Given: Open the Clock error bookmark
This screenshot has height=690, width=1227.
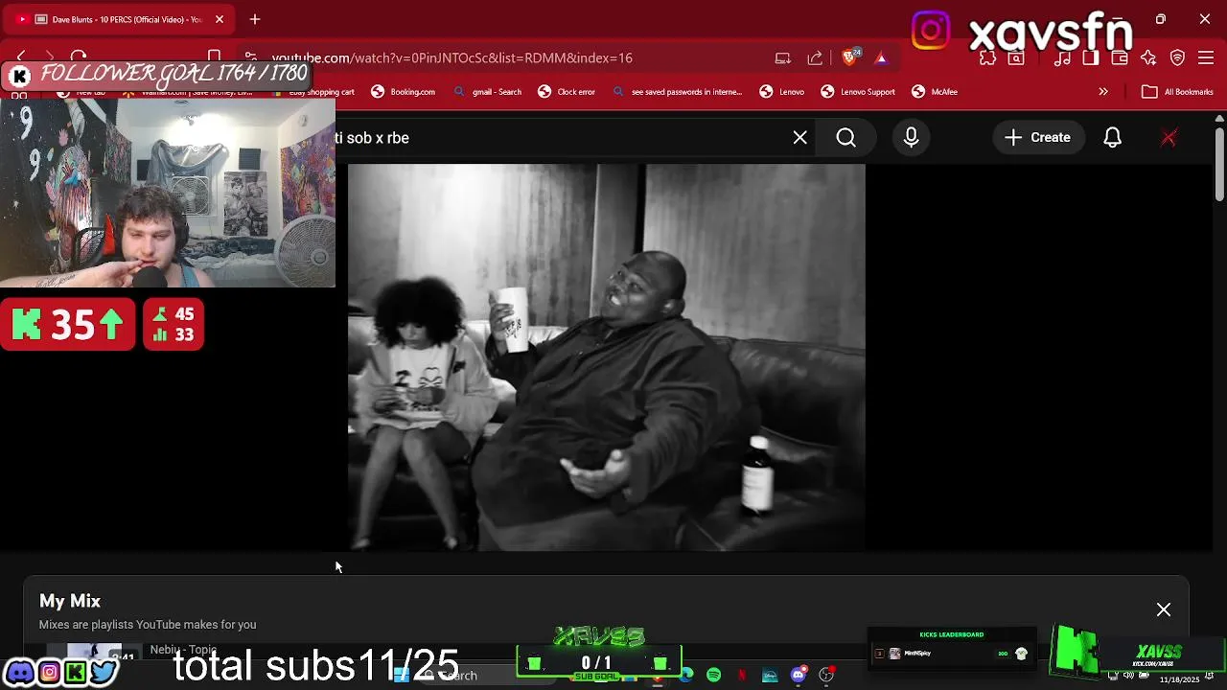Looking at the screenshot, I should 567,92.
